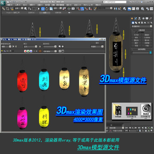Select Lights category in Create panel

pos(139,23)
